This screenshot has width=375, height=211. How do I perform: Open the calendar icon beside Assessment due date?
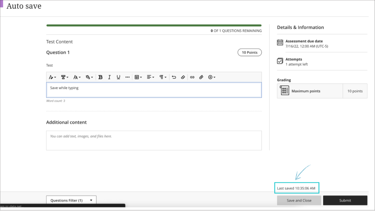pyautogui.click(x=280, y=42)
